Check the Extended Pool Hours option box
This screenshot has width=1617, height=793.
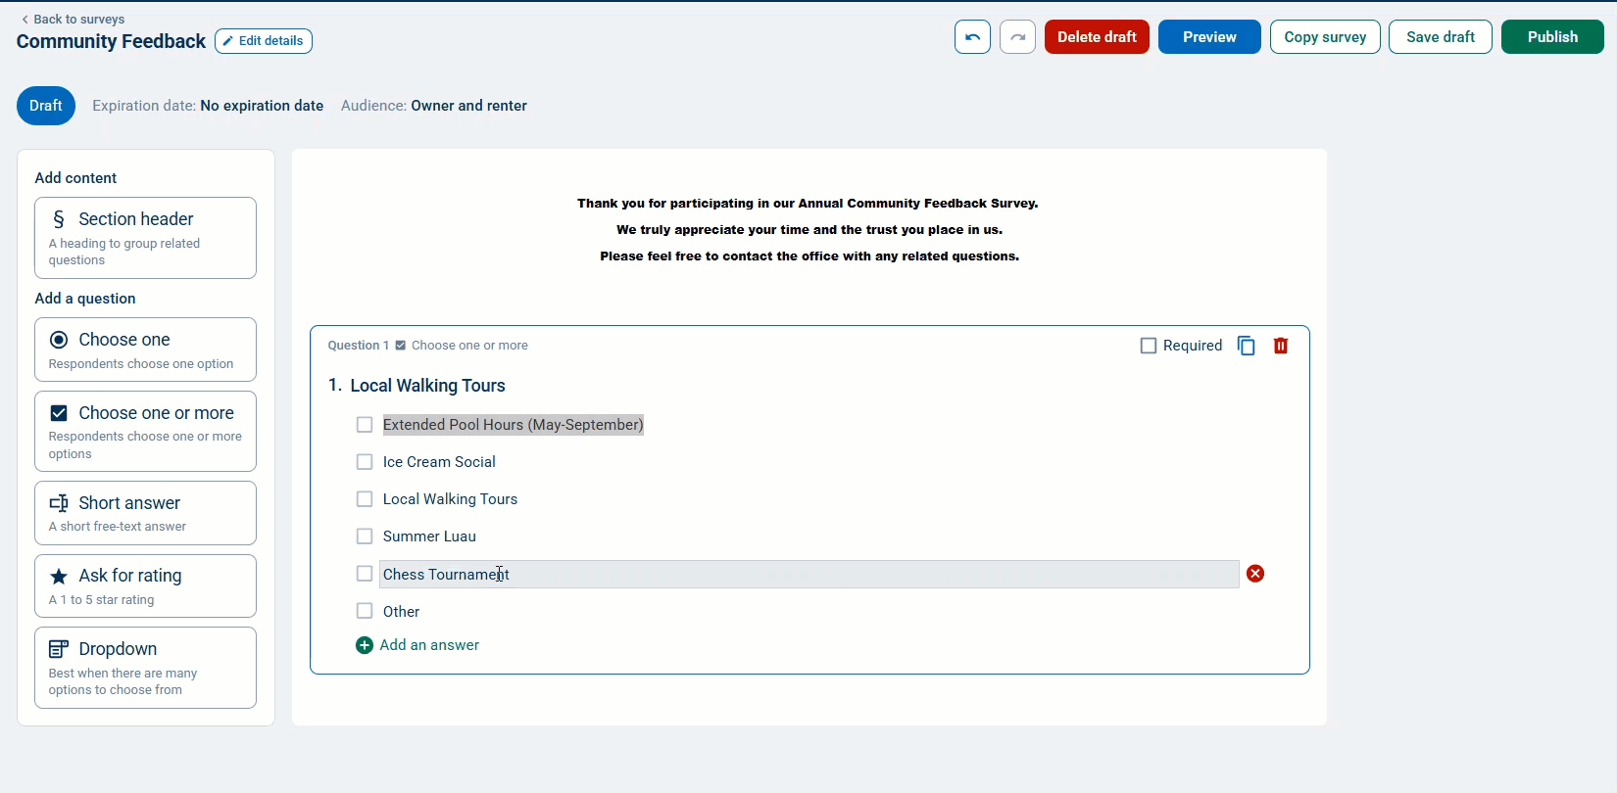point(365,425)
